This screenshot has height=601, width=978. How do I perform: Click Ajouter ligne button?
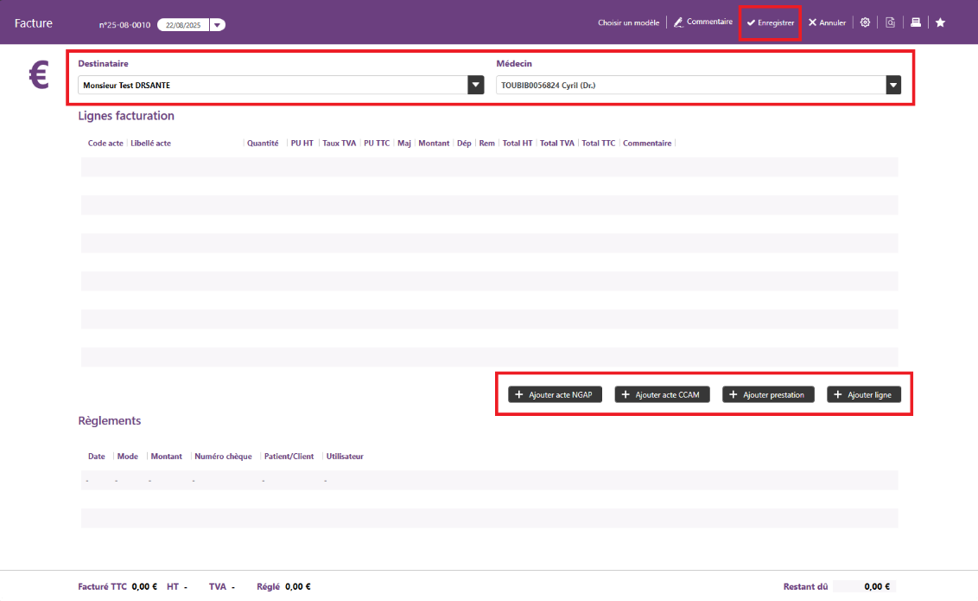pos(864,394)
